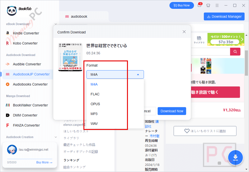Click the email lau.ra@winningpc.net text

(34, 150)
